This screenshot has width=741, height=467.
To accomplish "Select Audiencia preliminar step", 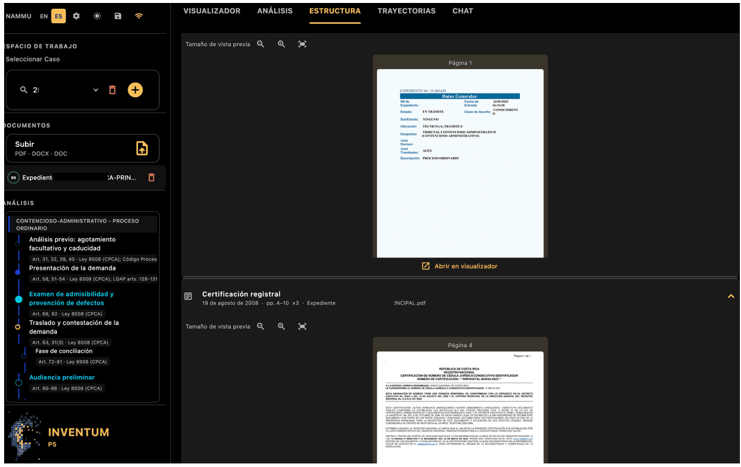I will 62,378.
